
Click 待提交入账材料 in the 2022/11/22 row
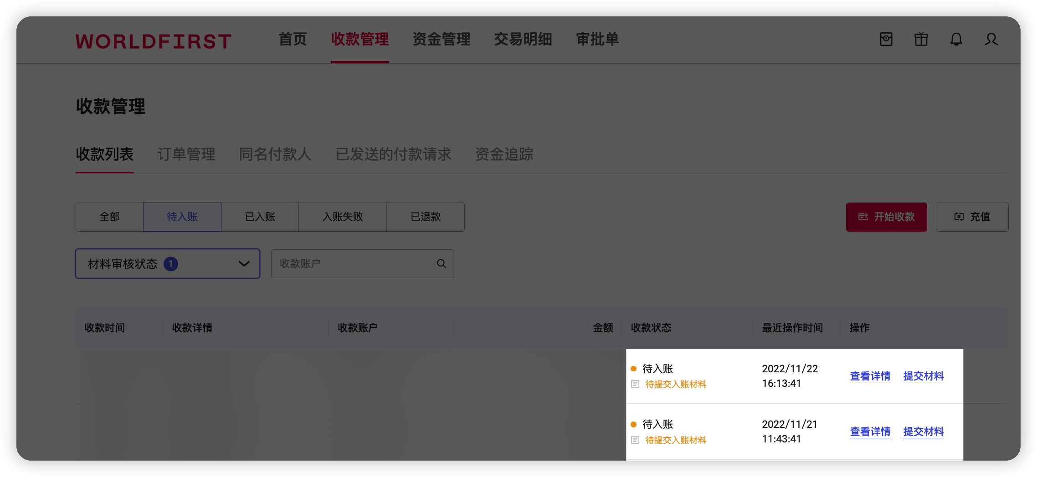pos(676,384)
